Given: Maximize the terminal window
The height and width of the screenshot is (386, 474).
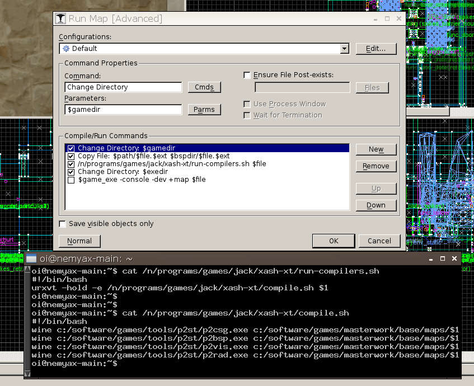Looking at the screenshot, I should [442, 258].
